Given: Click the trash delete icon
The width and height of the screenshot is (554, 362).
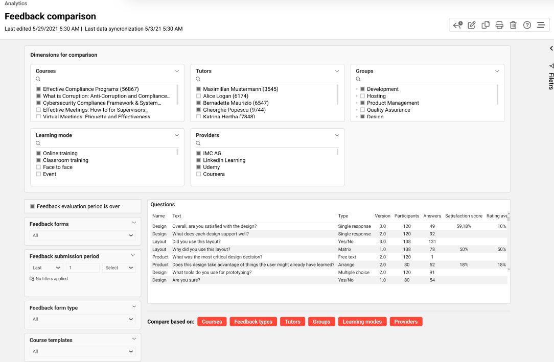Looking at the screenshot, I should point(513,25).
